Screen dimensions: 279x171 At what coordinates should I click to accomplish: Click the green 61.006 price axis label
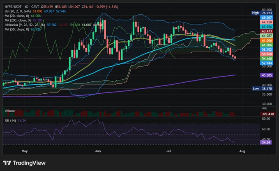[267, 45]
